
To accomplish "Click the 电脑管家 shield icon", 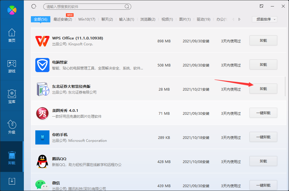I will 42,65.
